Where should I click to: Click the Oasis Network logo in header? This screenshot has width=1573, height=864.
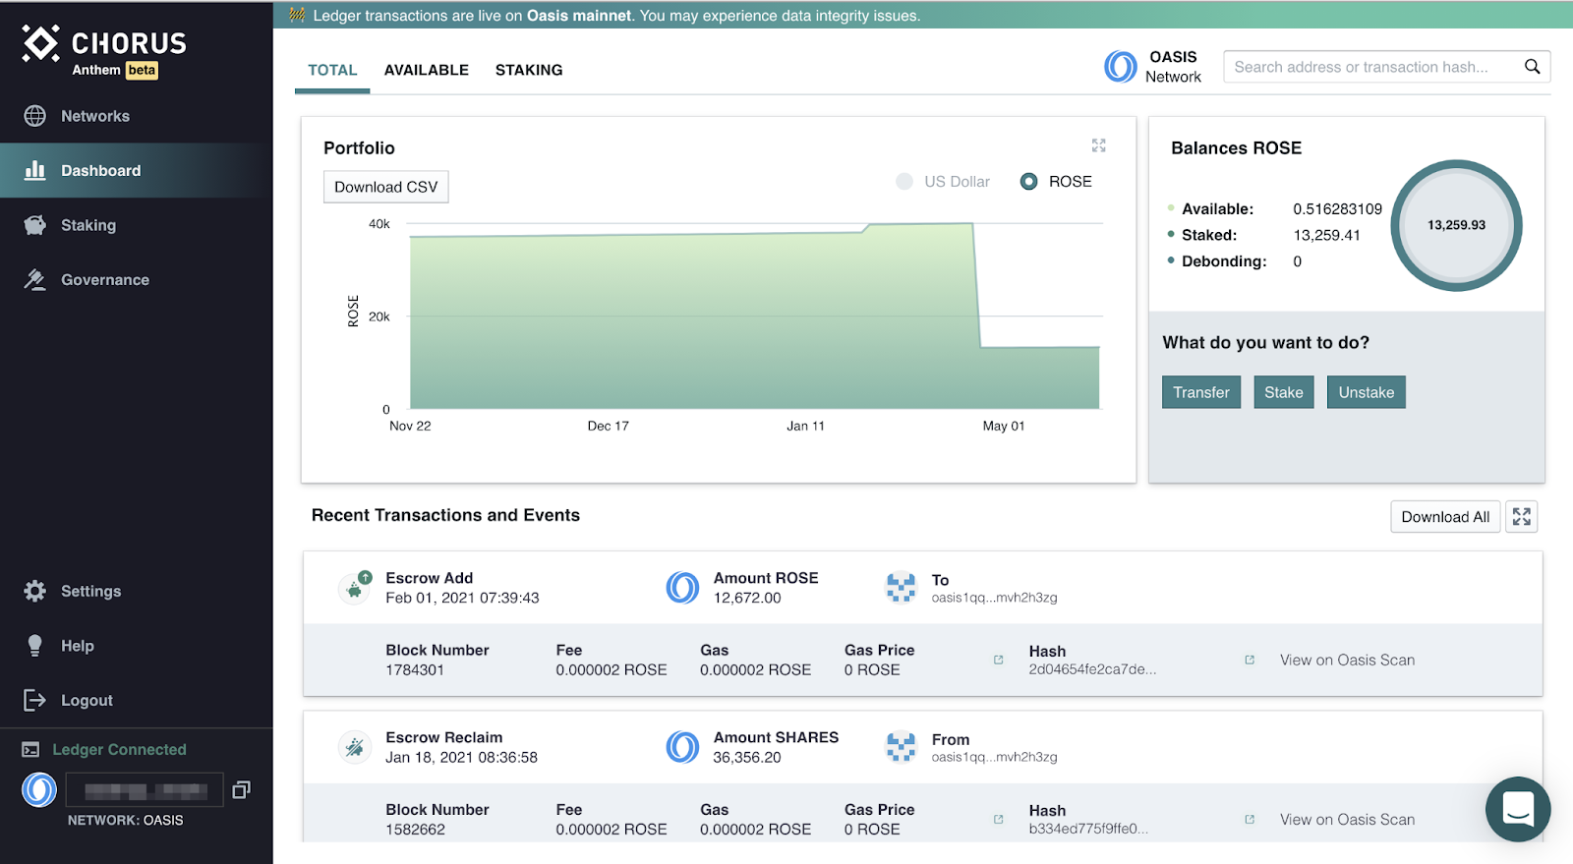[1121, 67]
